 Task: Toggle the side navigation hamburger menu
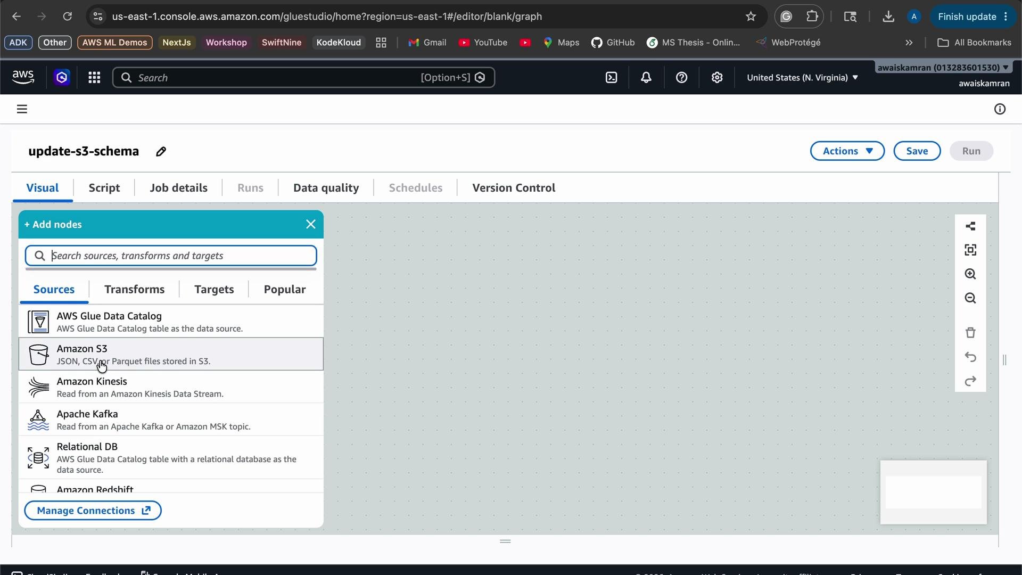pyautogui.click(x=22, y=109)
